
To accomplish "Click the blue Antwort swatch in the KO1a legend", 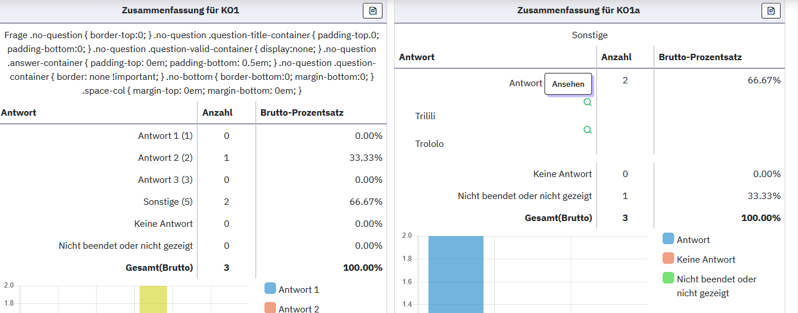I will pos(668,240).
